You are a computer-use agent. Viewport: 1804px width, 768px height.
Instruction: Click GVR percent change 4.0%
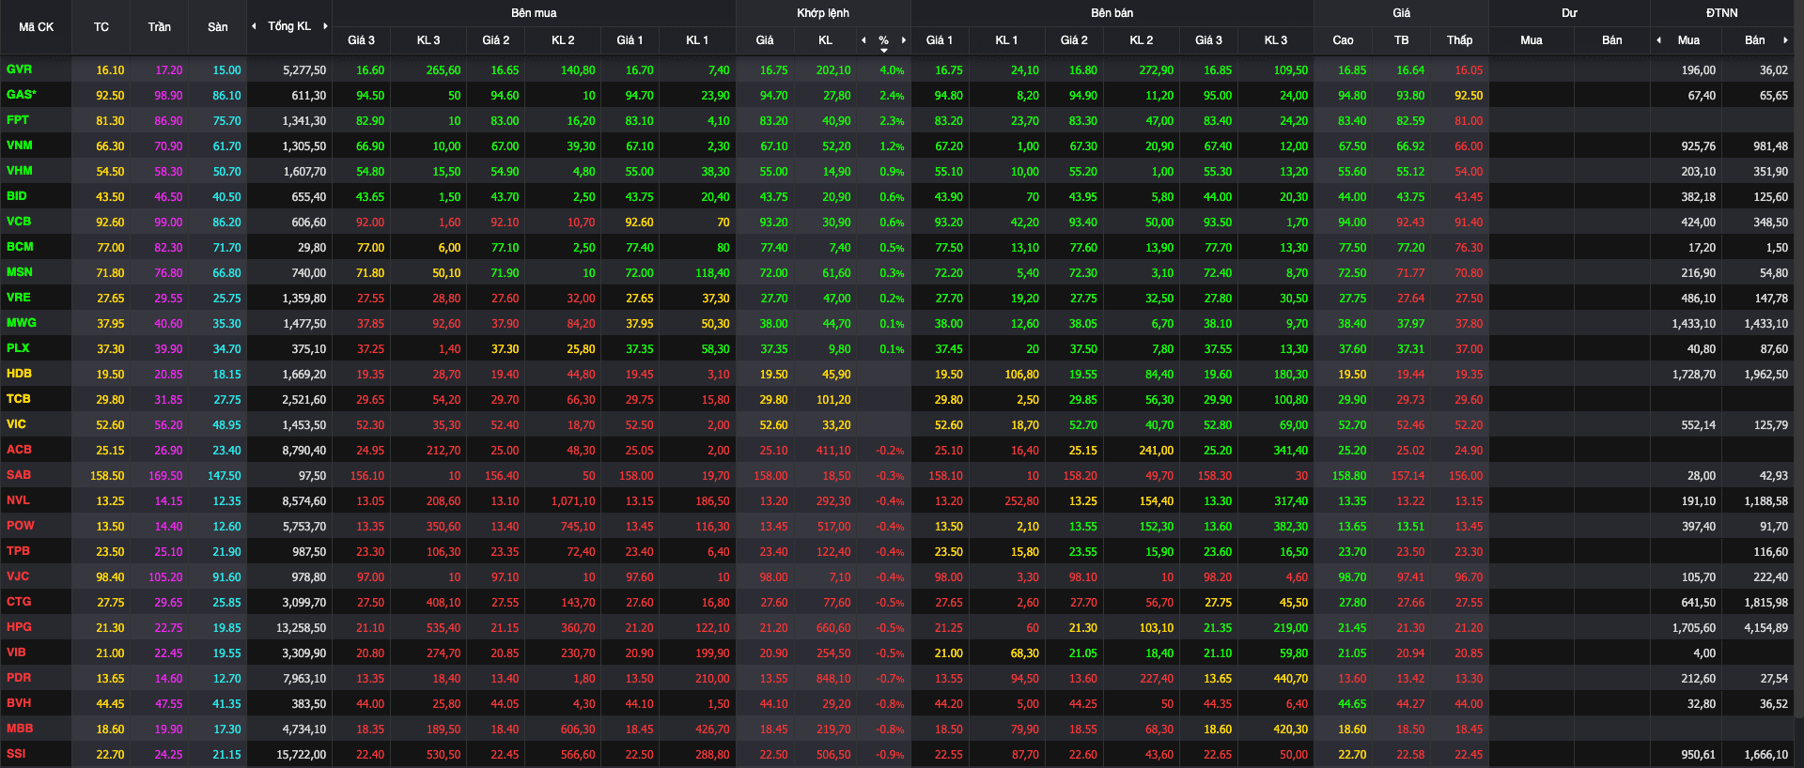(x=892, y=70)
